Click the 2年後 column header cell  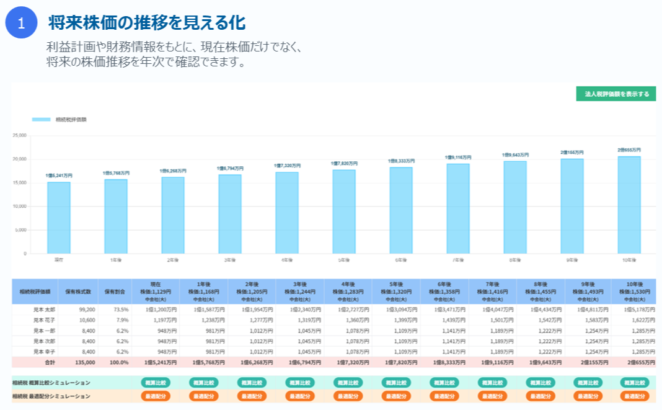[x=252, y=292]
